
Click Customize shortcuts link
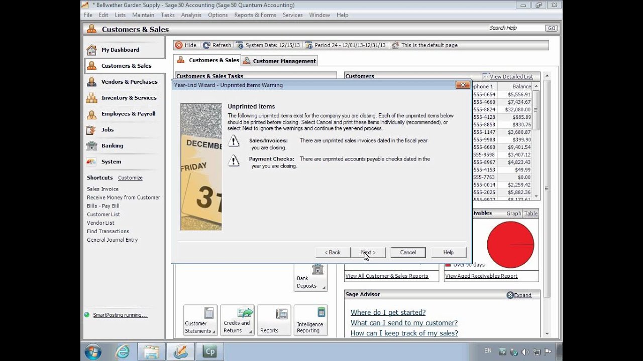point(130,177)
